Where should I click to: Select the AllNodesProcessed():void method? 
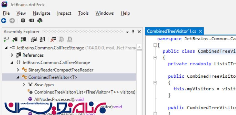(x=59, y=100)
